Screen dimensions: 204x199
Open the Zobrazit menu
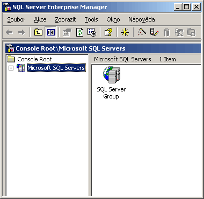coord(65,19)
